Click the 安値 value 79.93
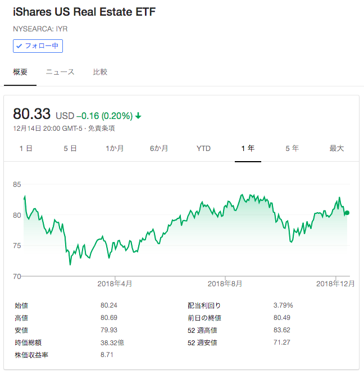 (109, 330)
